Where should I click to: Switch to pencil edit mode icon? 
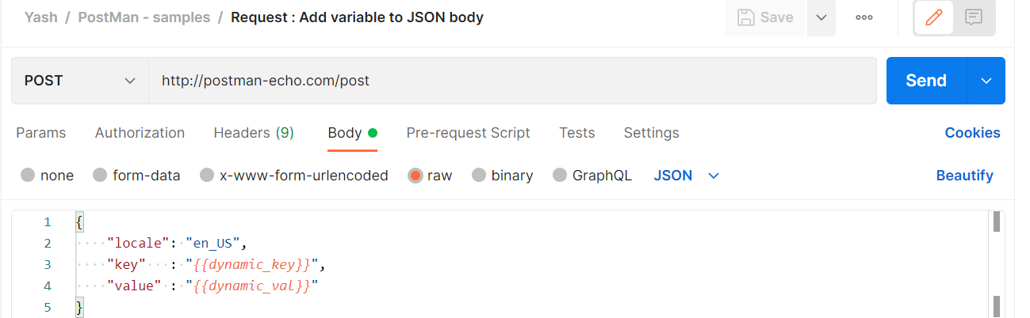934,17
